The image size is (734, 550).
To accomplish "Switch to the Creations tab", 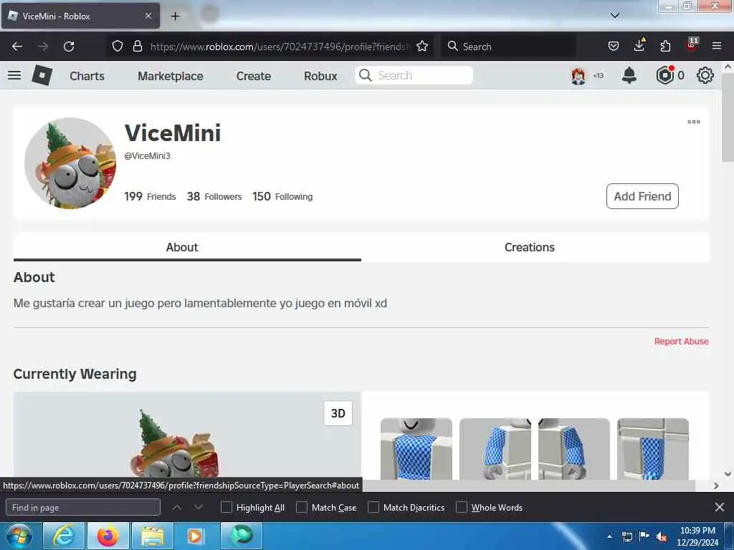I will pyautogui.click(x=530, y=247).
